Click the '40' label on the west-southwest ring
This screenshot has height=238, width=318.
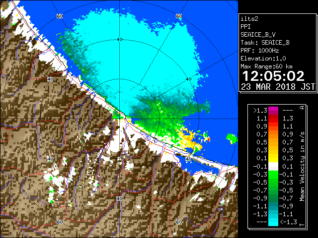50,159
